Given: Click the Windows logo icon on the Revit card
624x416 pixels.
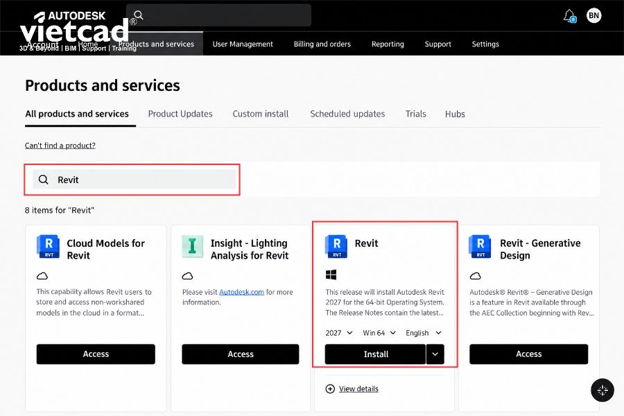Looking at the screenshot, I should (331, 275).
